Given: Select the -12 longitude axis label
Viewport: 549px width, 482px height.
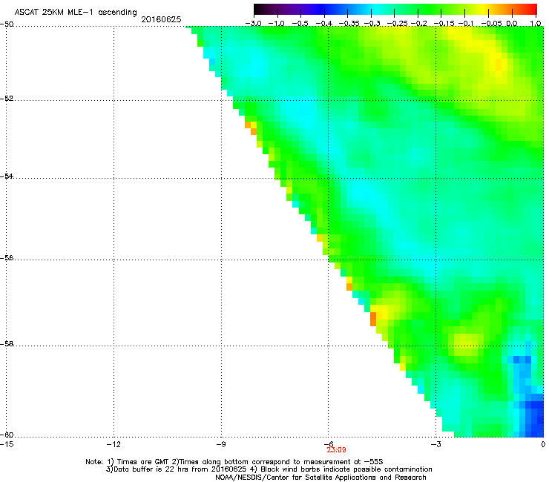Looking at the screenshot, I should pos(114,444).
